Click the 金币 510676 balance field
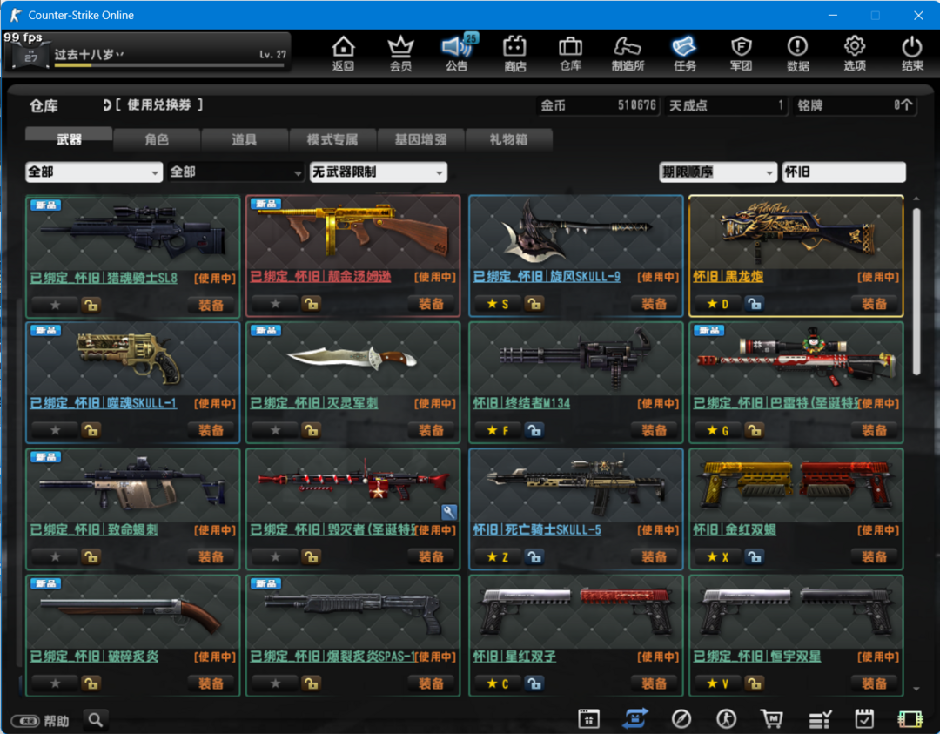 [598, 105]
